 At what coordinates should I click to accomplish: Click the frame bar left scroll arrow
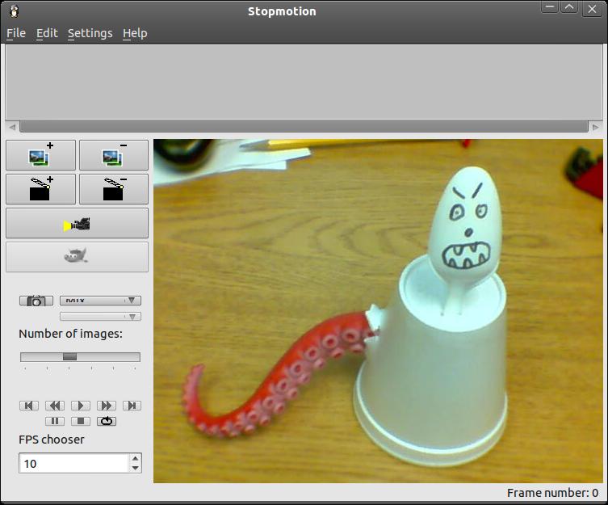[12, 127]
